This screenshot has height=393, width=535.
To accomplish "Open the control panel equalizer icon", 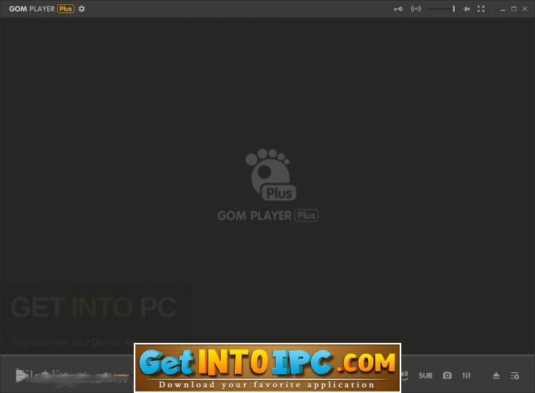I will point(467,376).
